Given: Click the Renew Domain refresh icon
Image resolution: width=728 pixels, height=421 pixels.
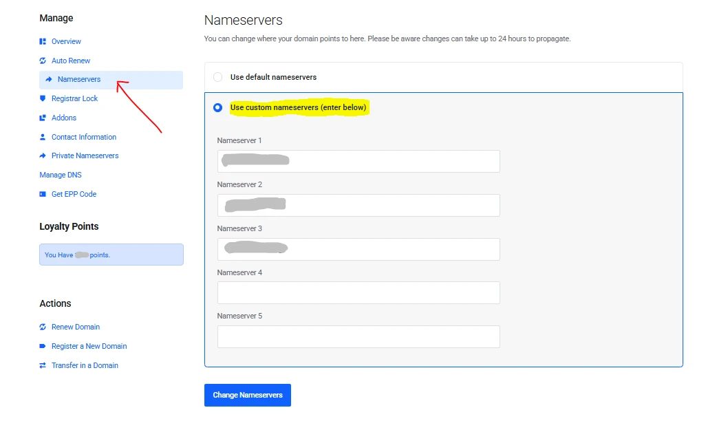Looking at the screenshot, I should pos(43,327).
